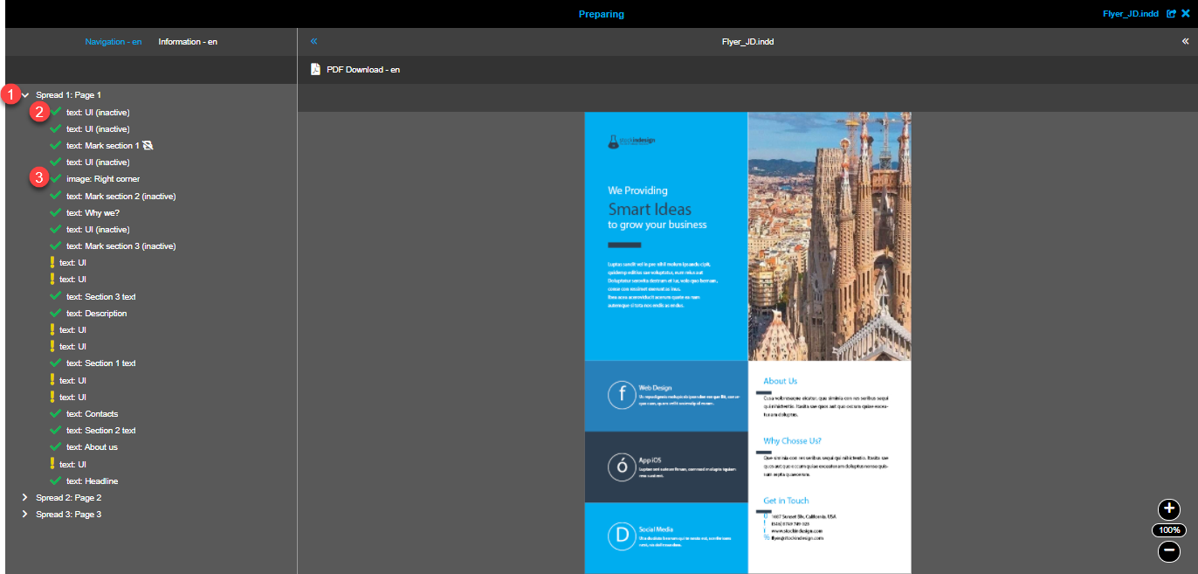The image size is (1198, 574).
Task: Click the open-in-new-window icon beside Flyer_JD.indd
Action: [x=1170, y=13]
